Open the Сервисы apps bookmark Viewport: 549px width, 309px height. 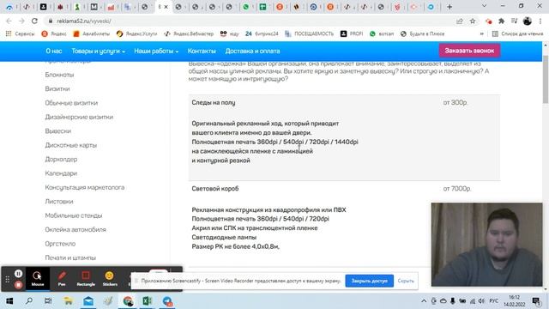(x=21, y=33)
